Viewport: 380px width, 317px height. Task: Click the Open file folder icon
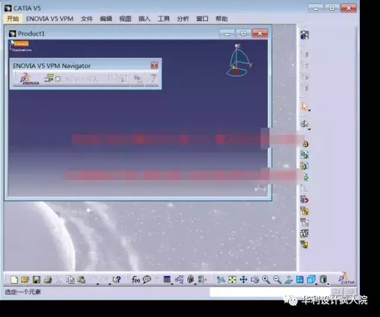25,280
